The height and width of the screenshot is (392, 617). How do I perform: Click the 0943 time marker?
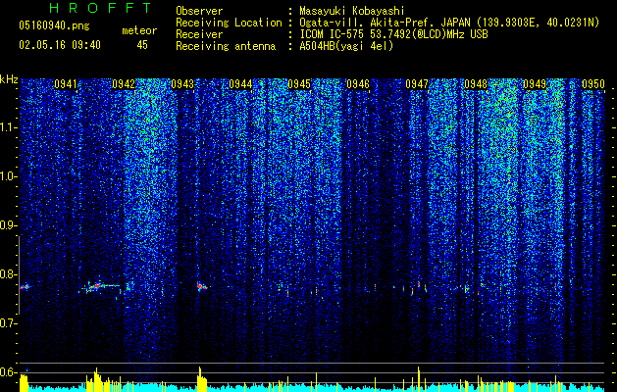tap(182, 83)
